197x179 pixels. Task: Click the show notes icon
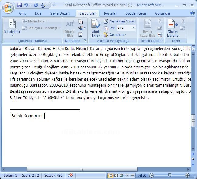(x=80, y=35)
